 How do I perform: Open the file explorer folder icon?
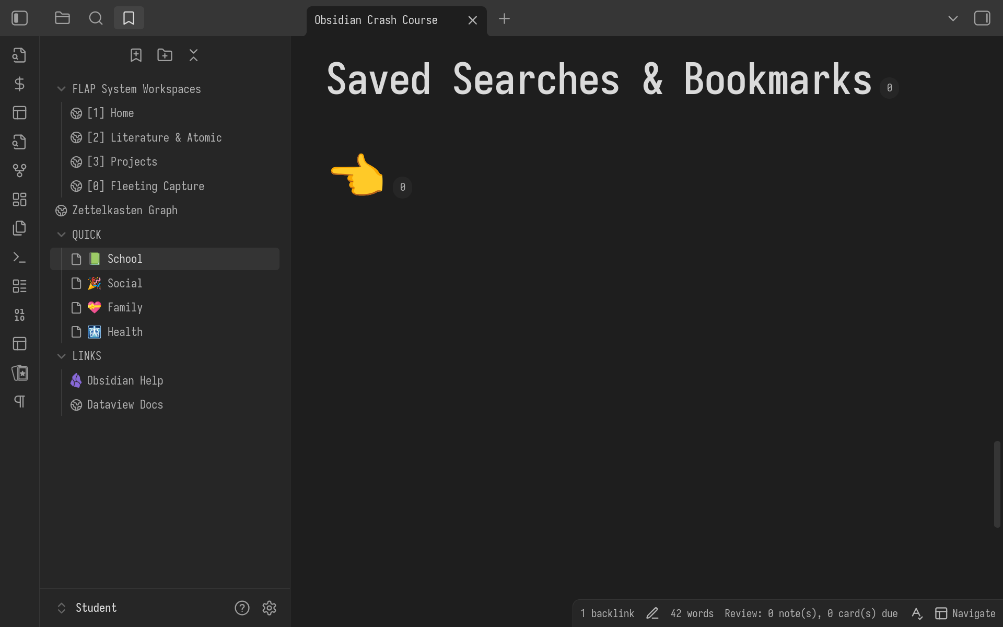pyautogui.click(x=63, y=18)
